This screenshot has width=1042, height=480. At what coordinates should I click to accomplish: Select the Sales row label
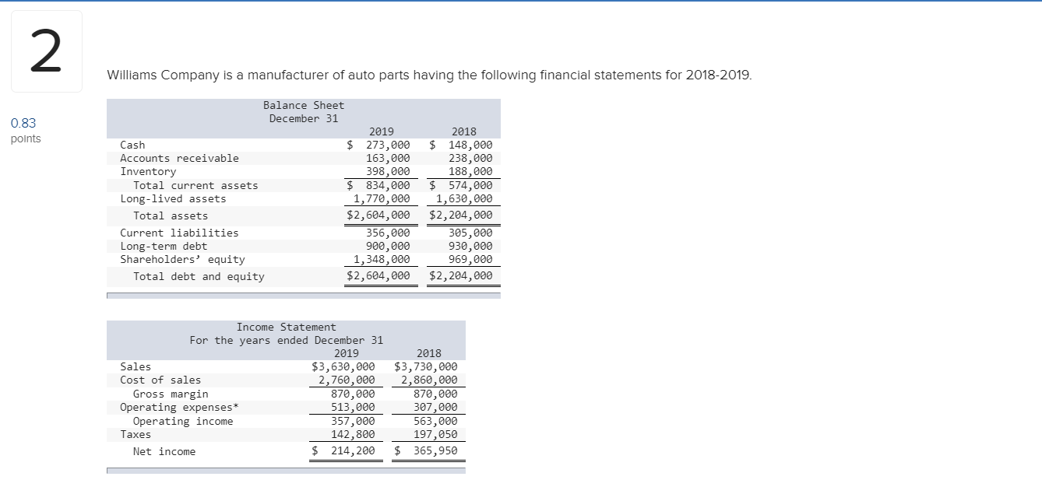pos(136,366)
